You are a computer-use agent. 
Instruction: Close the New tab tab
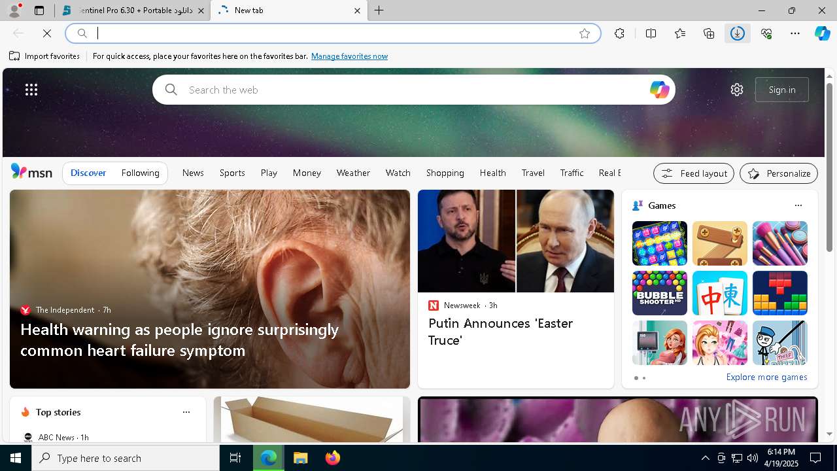[x=357, y=10]
